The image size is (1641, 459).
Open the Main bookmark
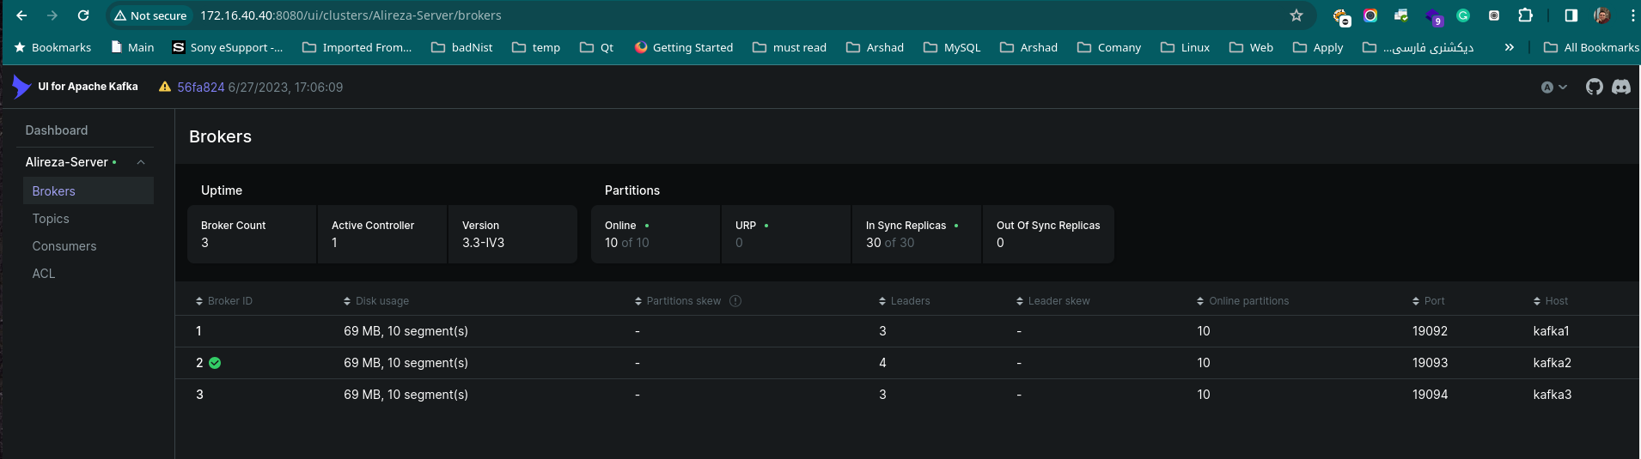(132, 47)
